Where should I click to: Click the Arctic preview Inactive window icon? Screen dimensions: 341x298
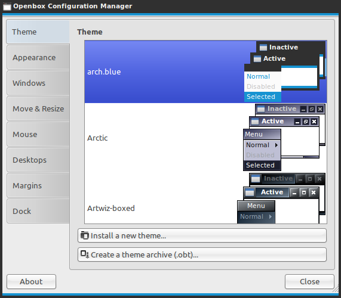tap(261, 109)
